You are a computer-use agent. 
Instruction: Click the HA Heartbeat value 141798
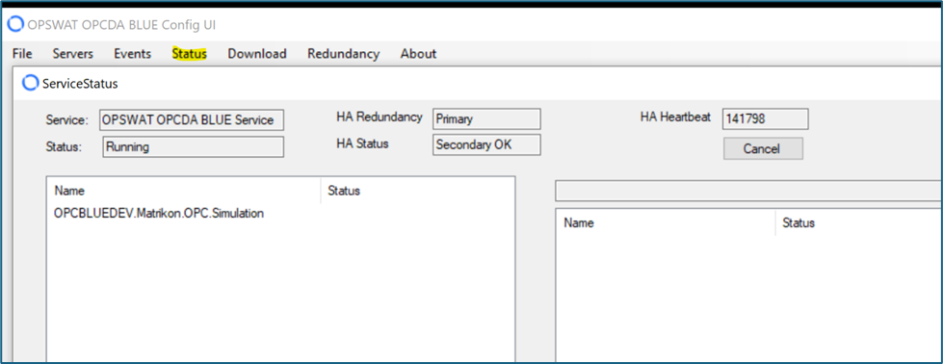click(x=766, y=119)
